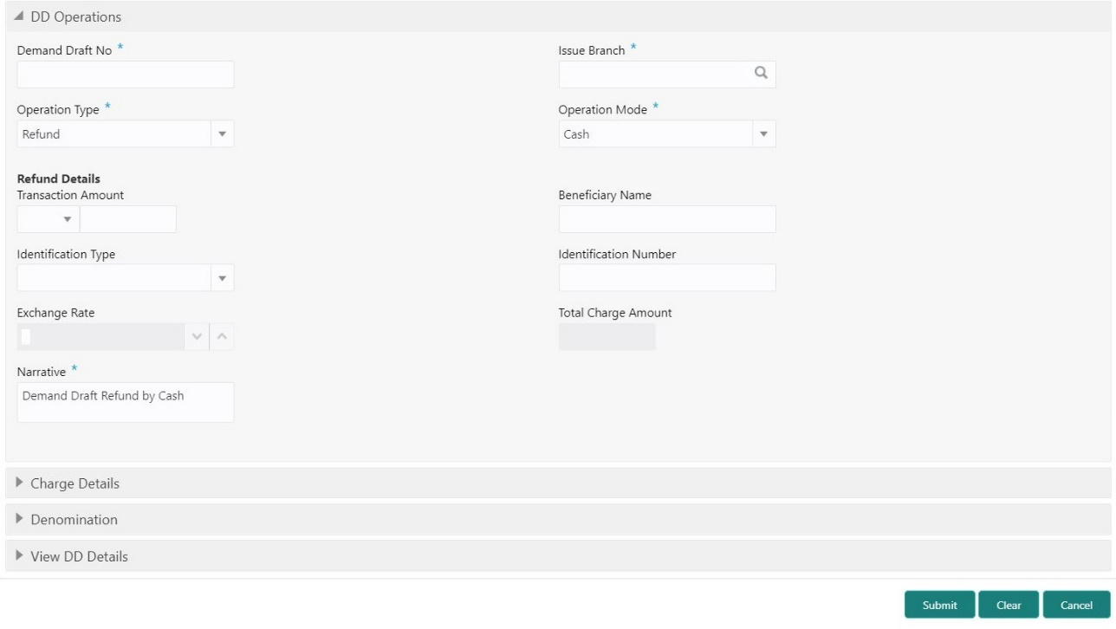Click the Refund Details heading text
Image resolution: width=1116 pixels, height=629 pixels.
click(x=59, y=179)
